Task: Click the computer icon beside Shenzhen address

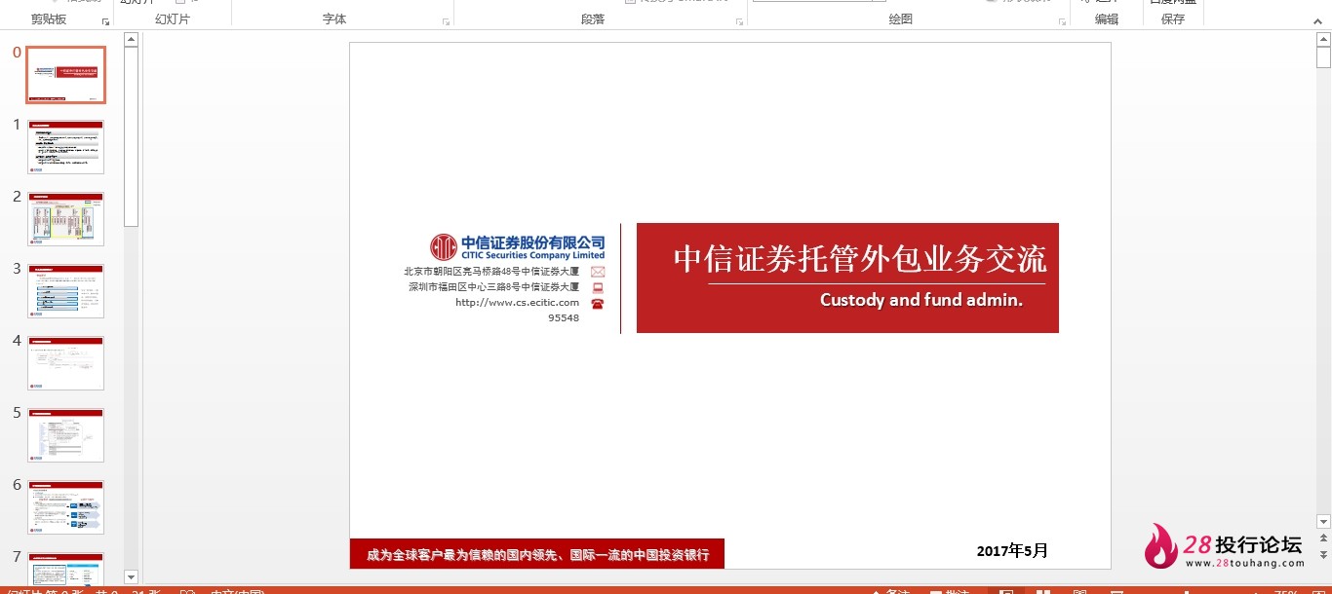Action: (x=598, y=287)
